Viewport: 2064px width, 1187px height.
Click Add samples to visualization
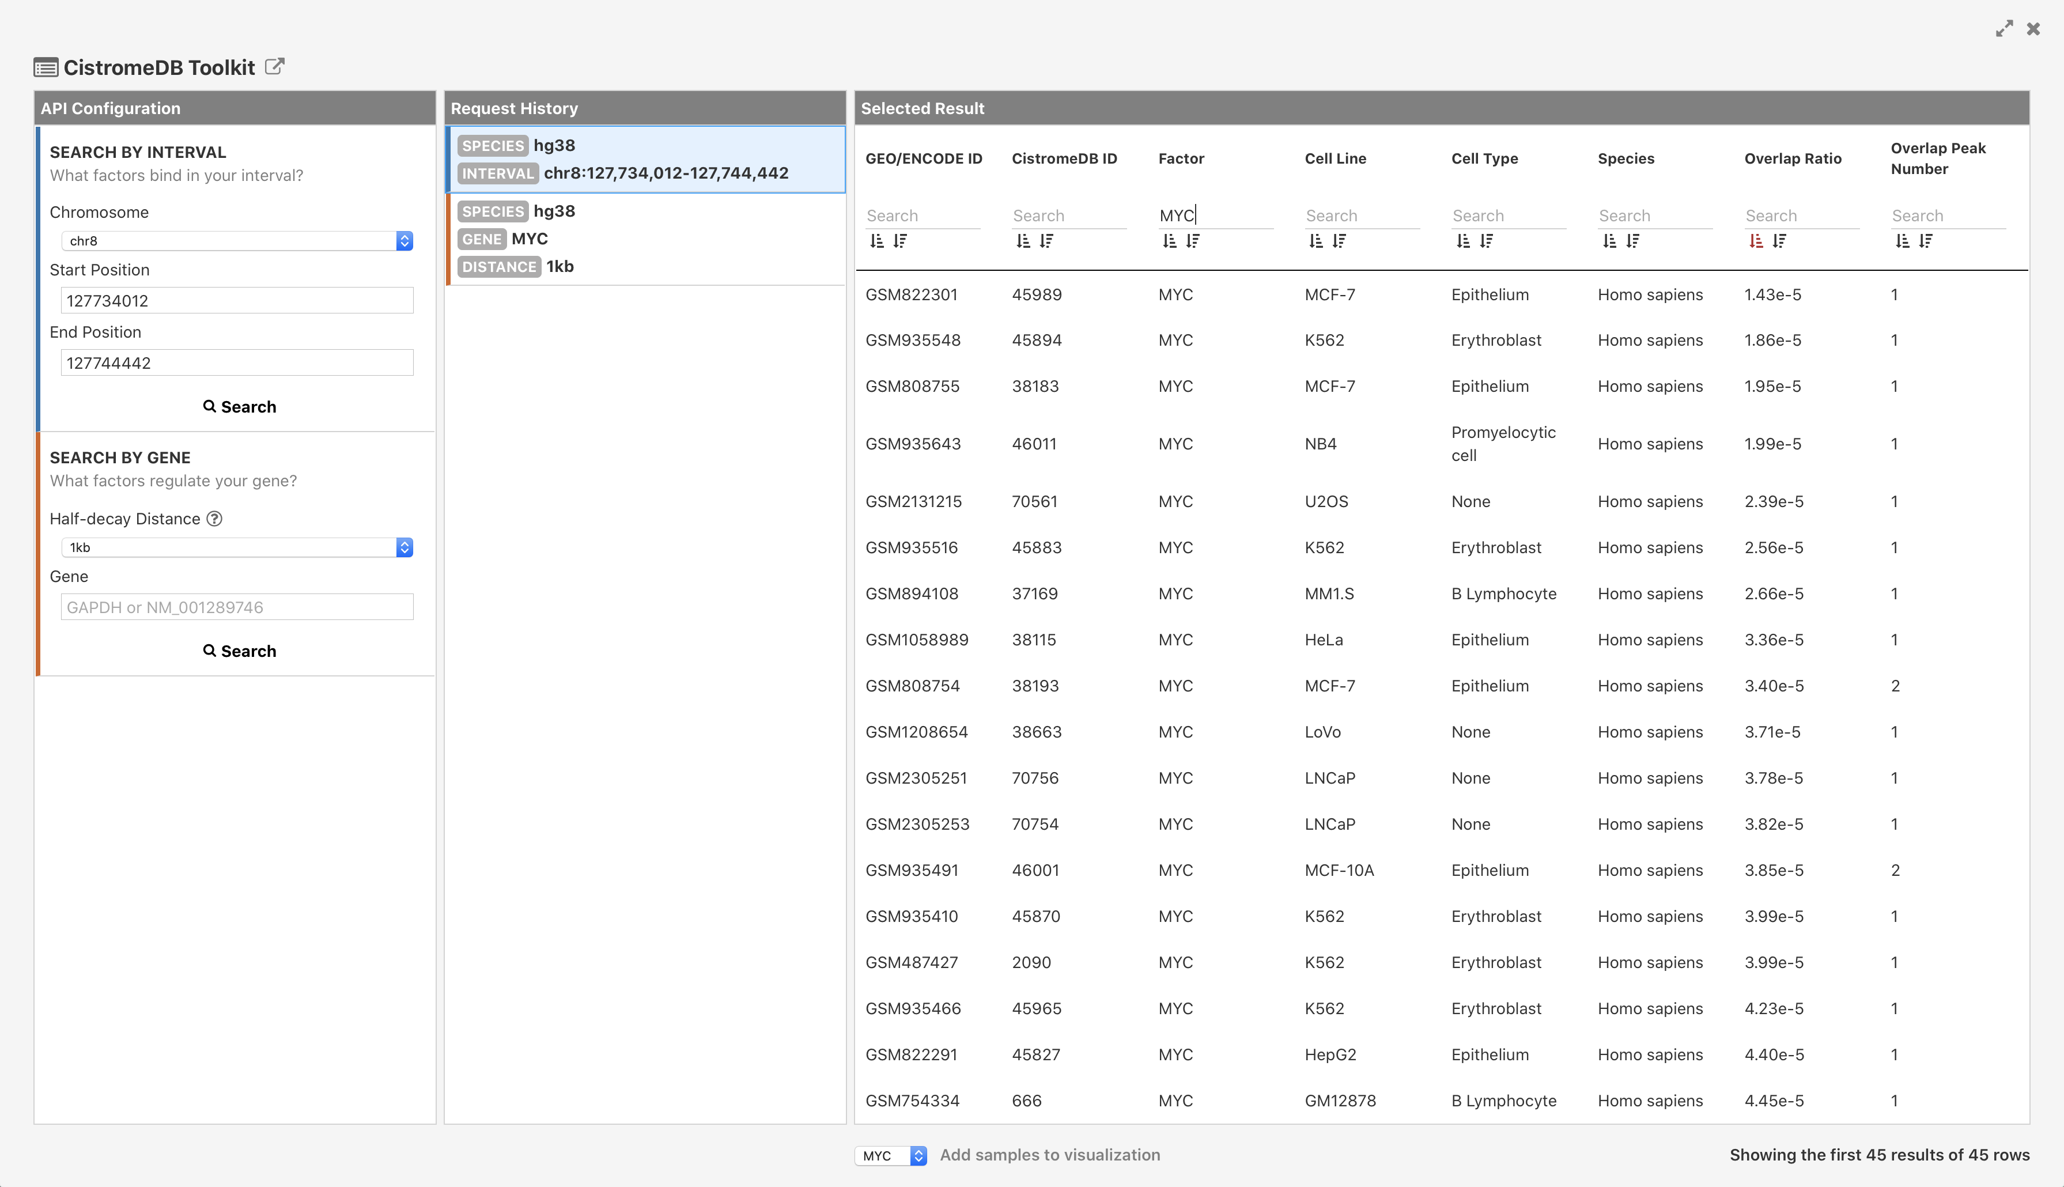tap(1050, 1155)
